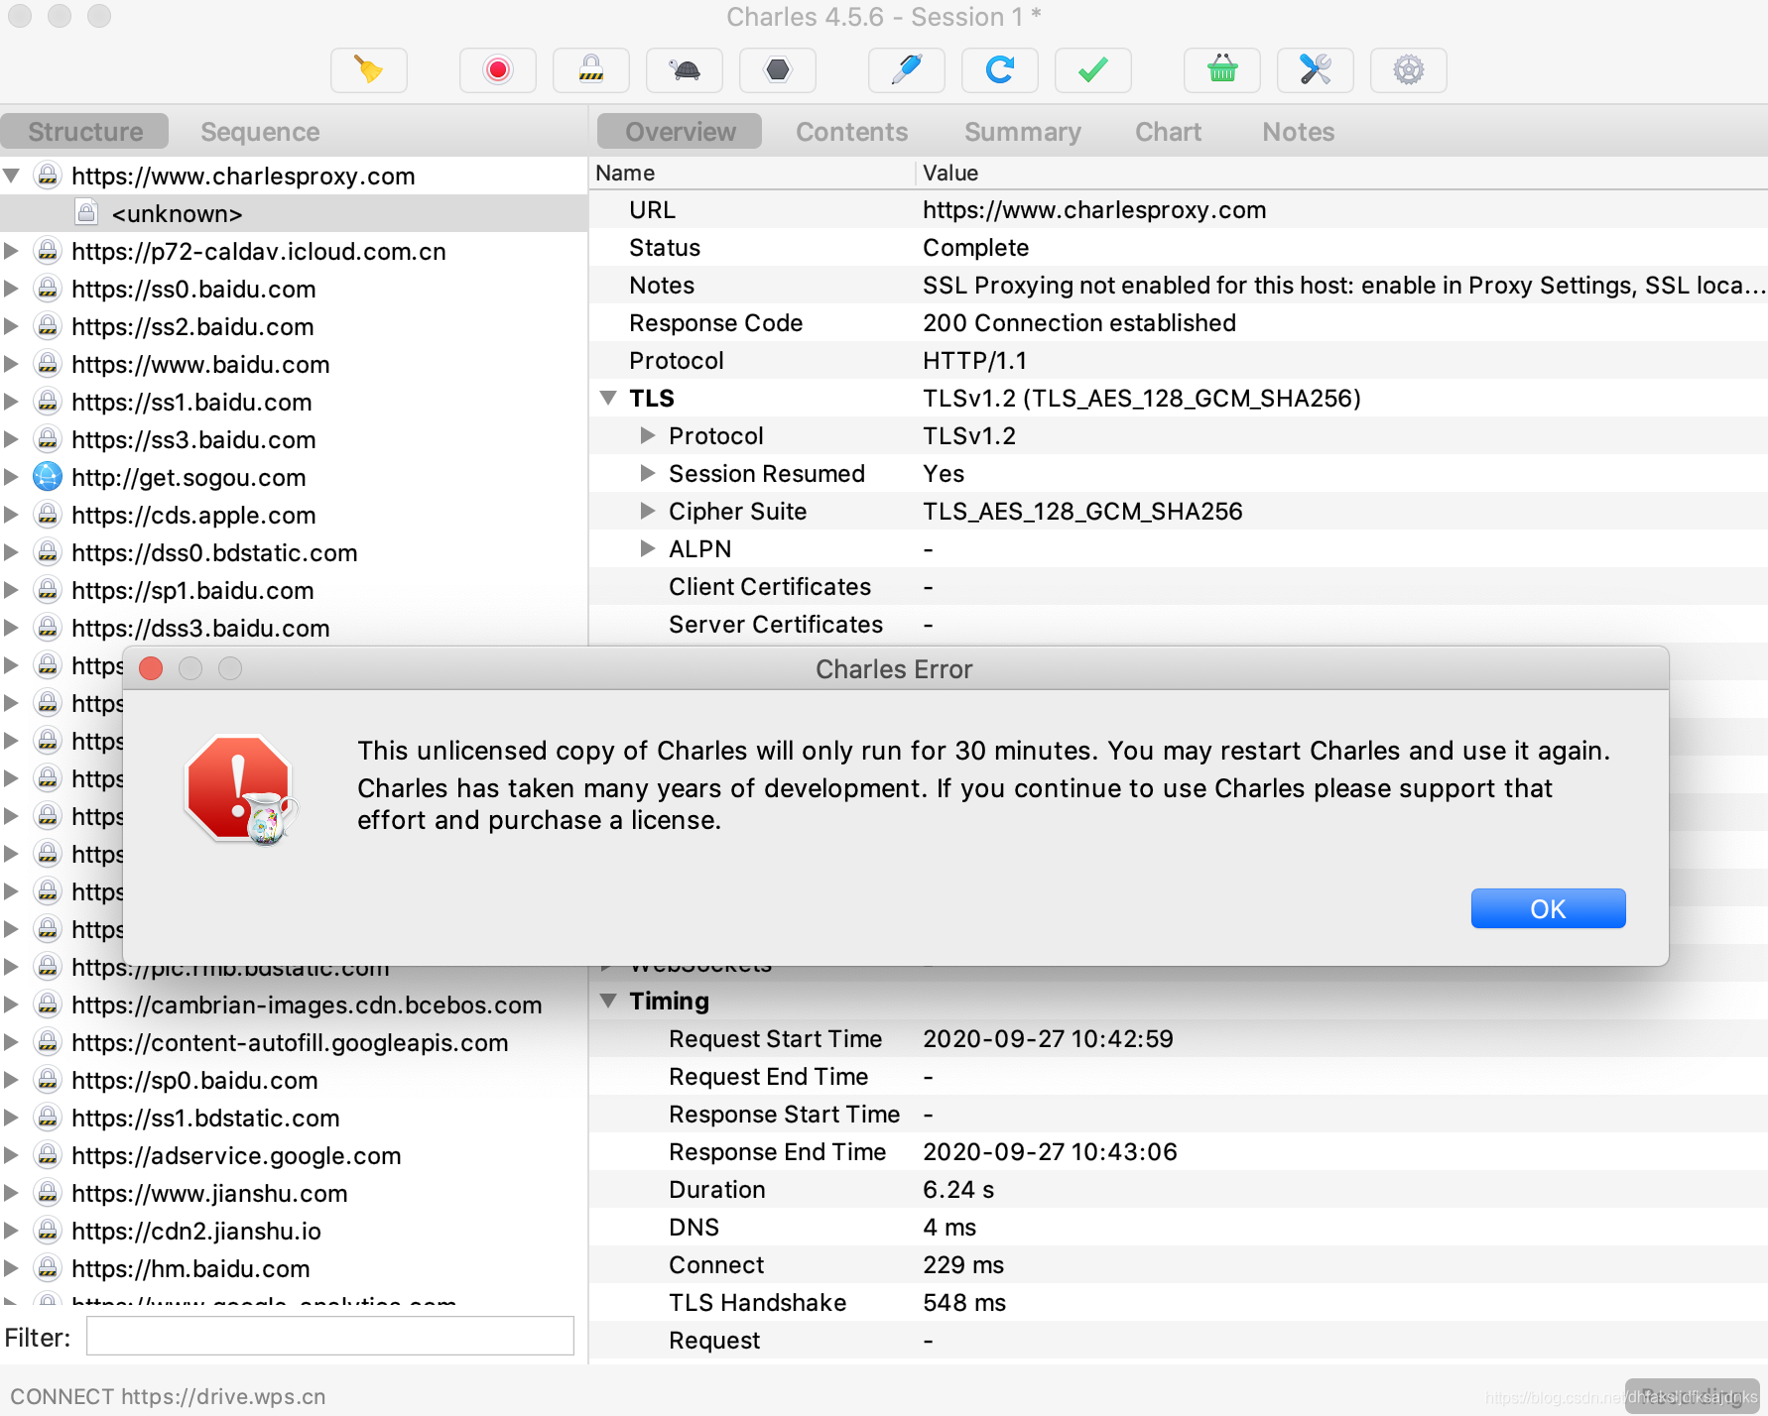Select the cdn2.jianshu.io host

pos(196,1231)
